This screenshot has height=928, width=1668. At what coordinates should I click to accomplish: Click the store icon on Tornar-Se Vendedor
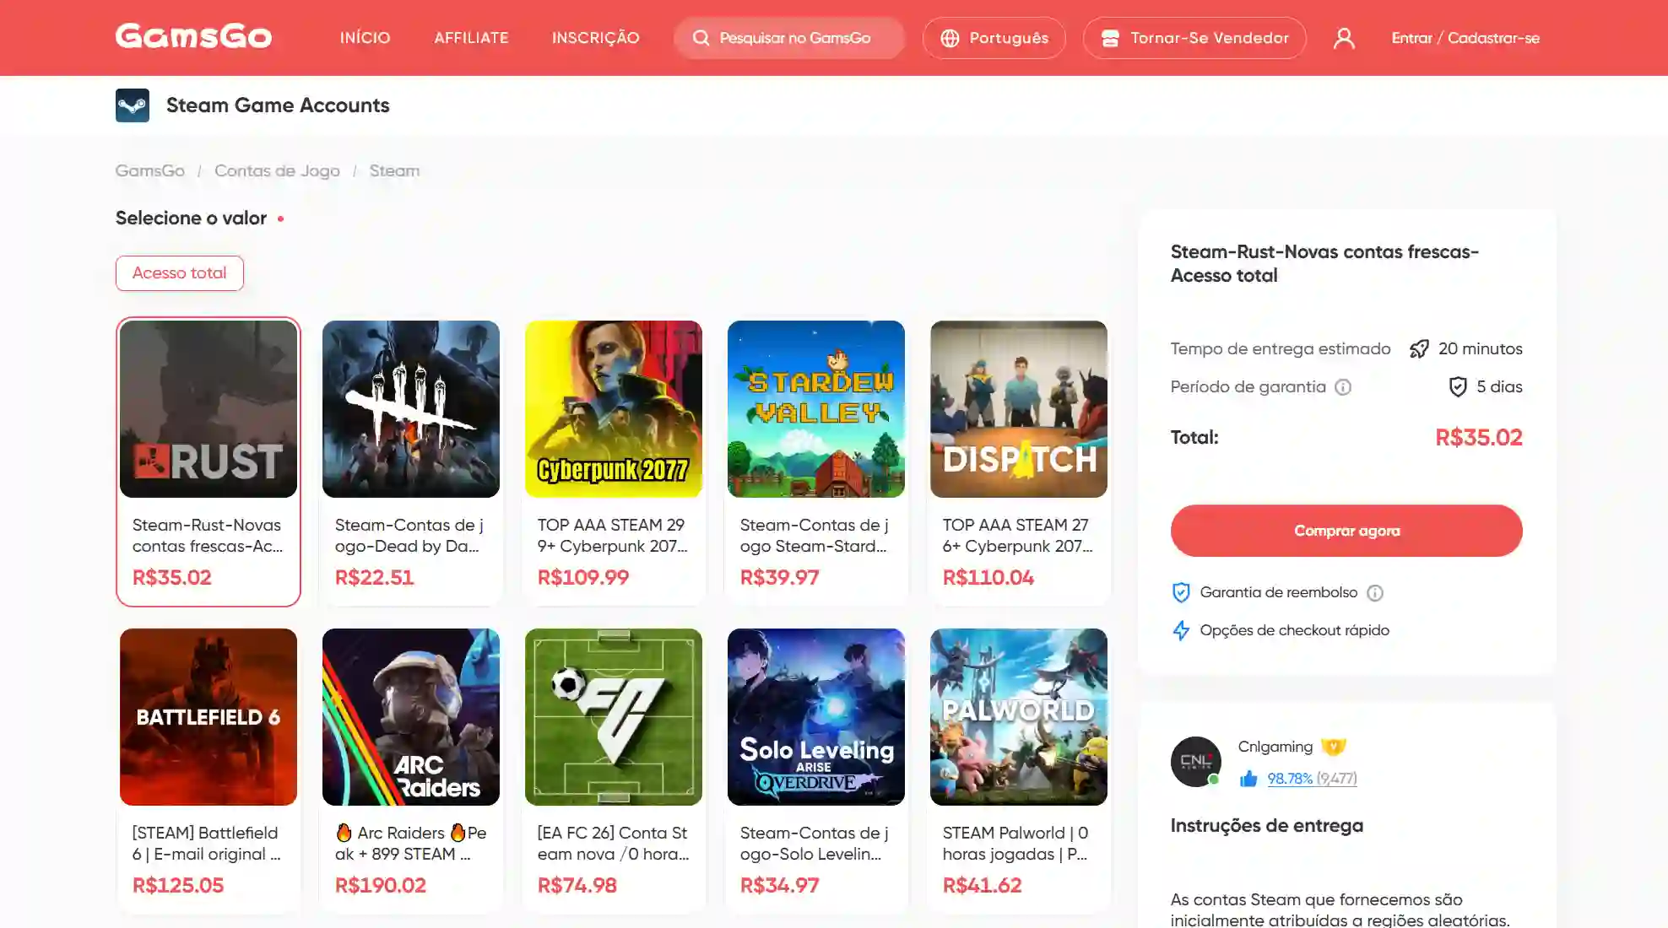(1110, 38)
